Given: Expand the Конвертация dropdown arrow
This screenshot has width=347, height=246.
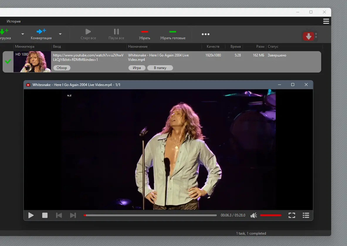Looking at the screenshot, I should (60, 34).
